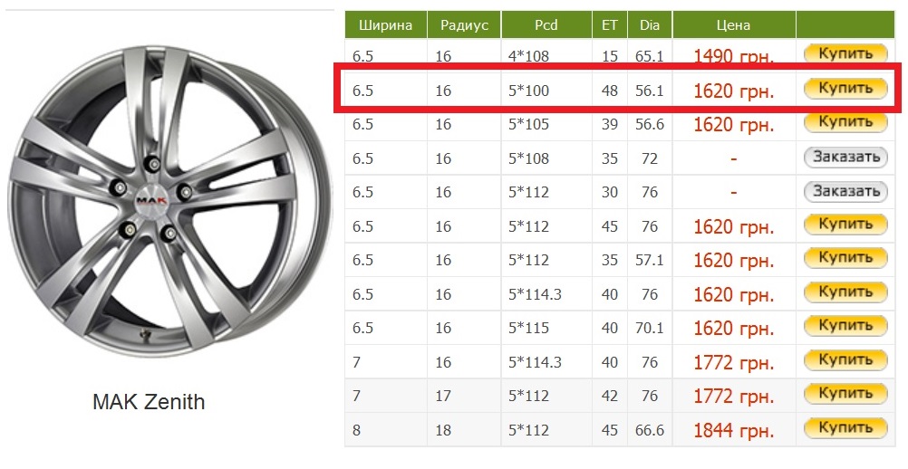Click the 1844 грн. price
The height and width of the screenshot is (469, 908).
(x=733, y=429)
